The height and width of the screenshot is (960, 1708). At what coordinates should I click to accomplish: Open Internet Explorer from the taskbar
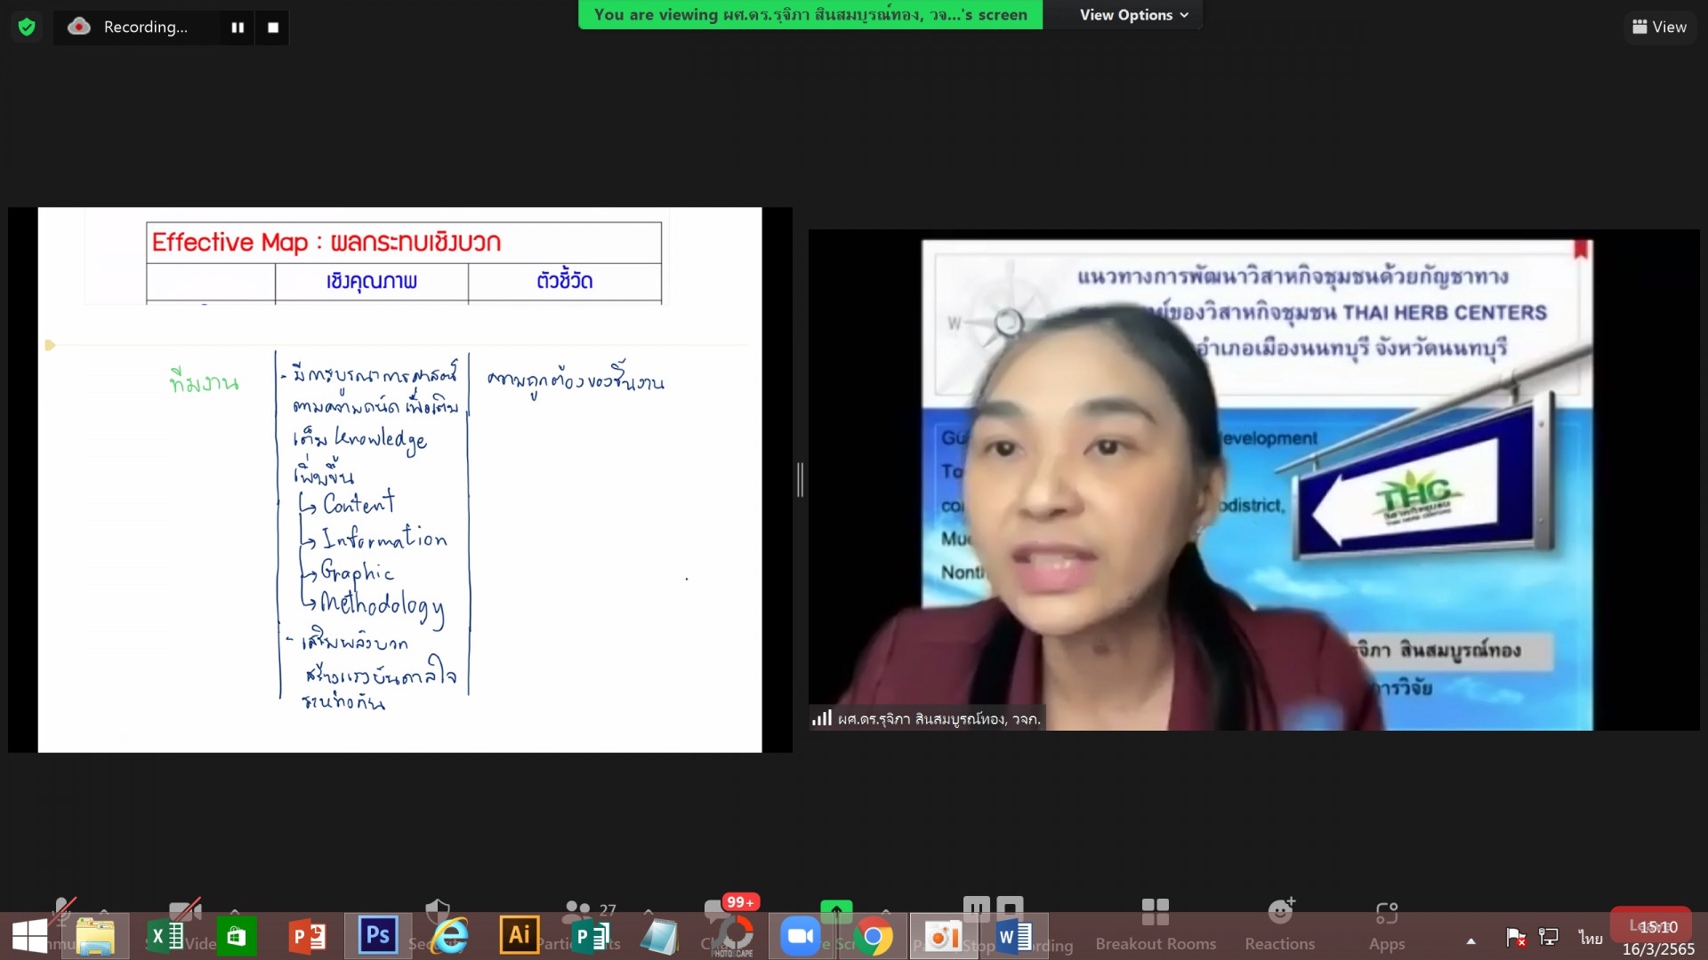[x=450, y=937]
